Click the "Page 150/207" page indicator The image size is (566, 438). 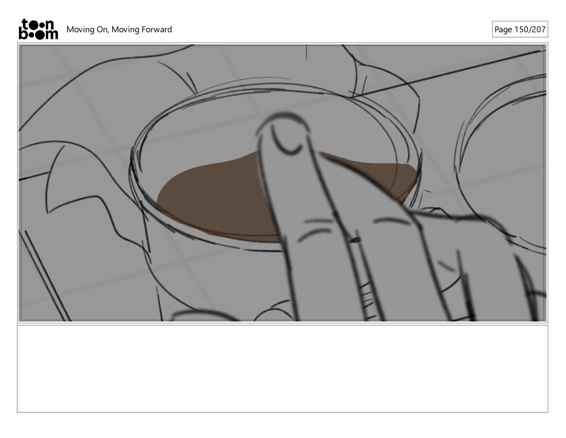click(520, 30)
